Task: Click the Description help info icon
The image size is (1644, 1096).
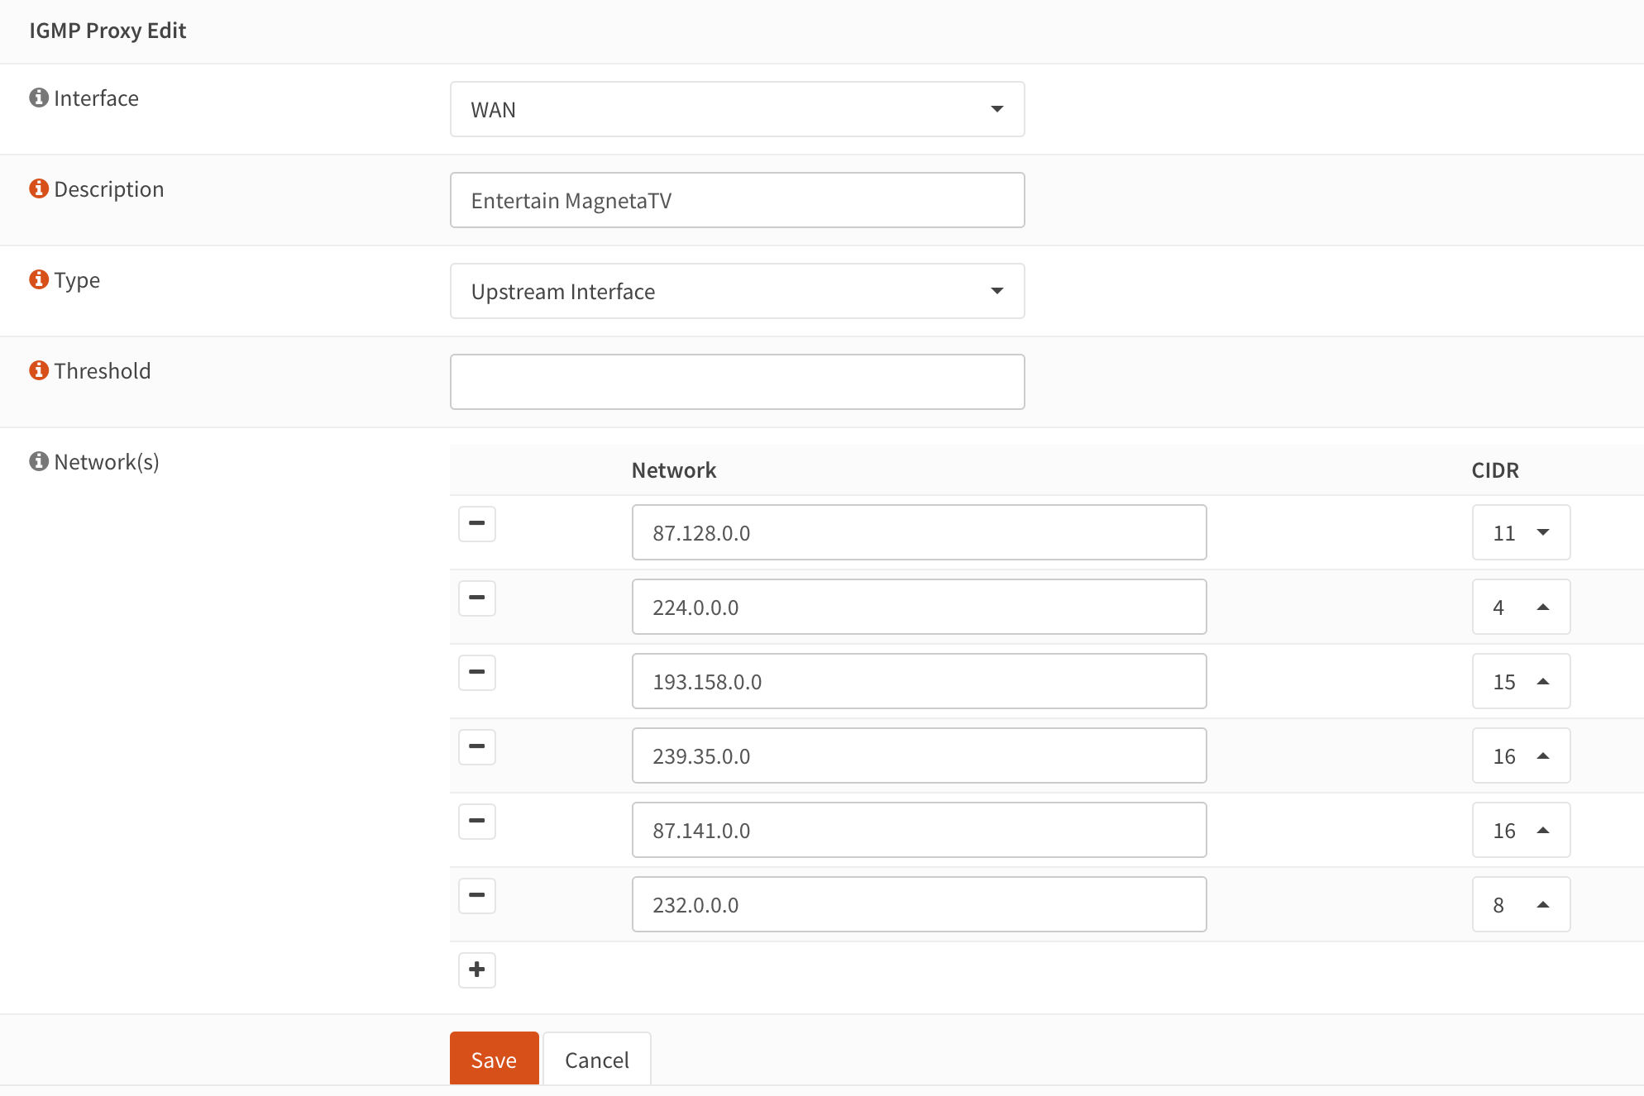Action: (39, 188)
